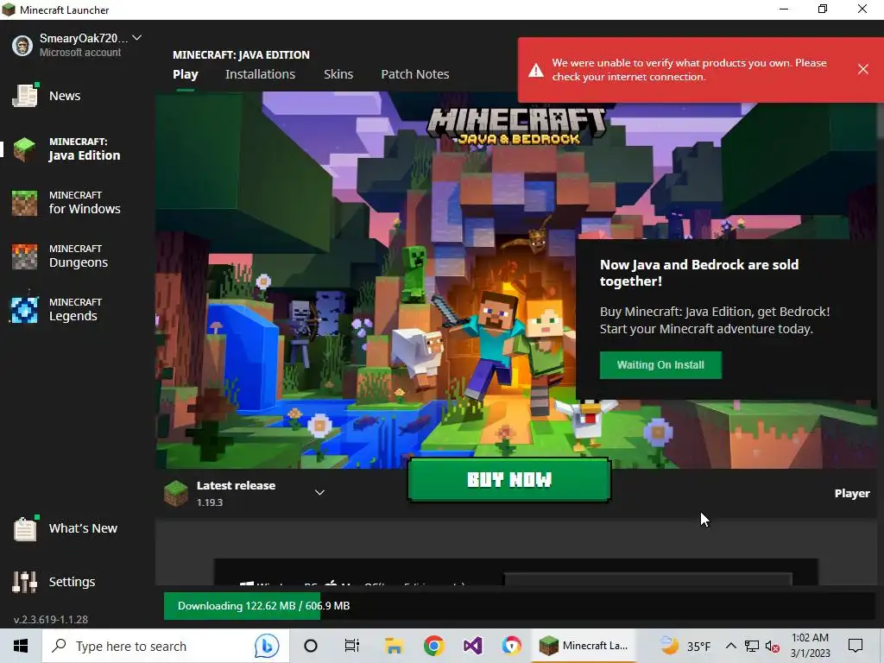This screenshot has width=884, height=663.
Task: Click the Type here to search box
Action: tap(166, 646)
